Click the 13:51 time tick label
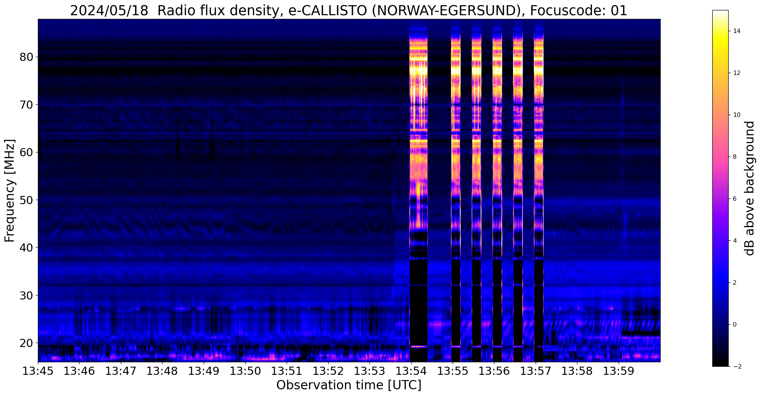 [287, 371]
